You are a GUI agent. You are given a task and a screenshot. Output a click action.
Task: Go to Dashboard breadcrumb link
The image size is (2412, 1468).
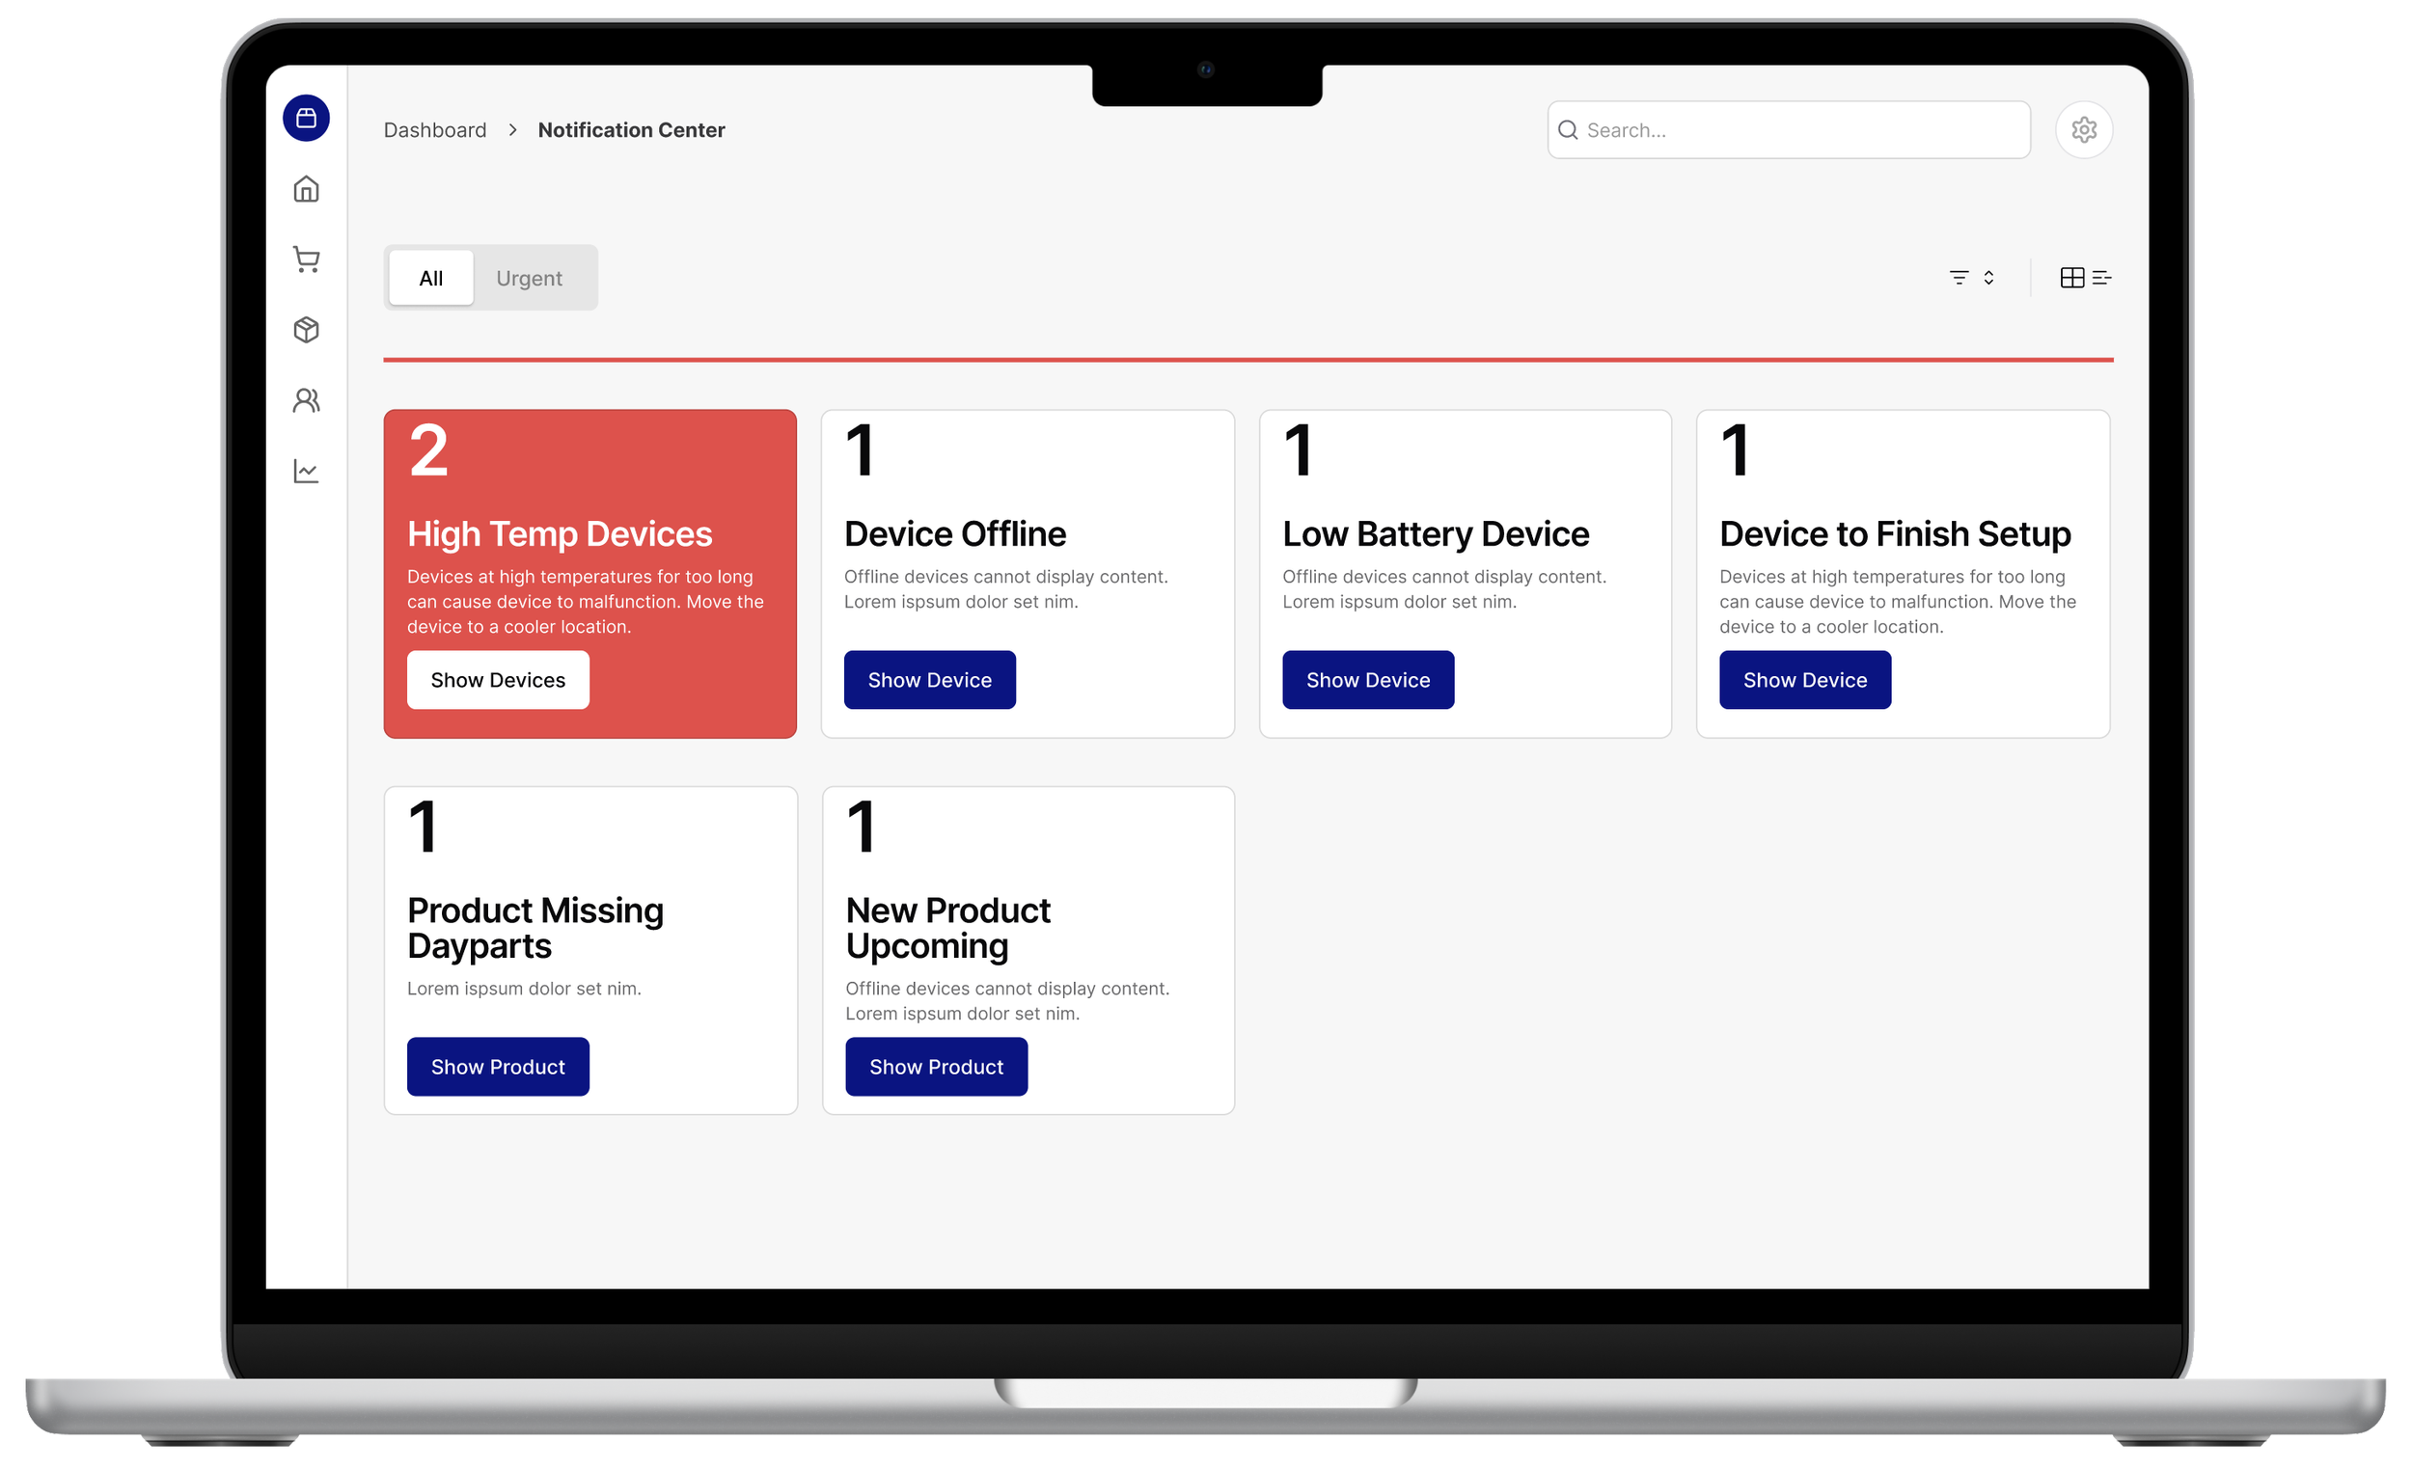point(434,130)
